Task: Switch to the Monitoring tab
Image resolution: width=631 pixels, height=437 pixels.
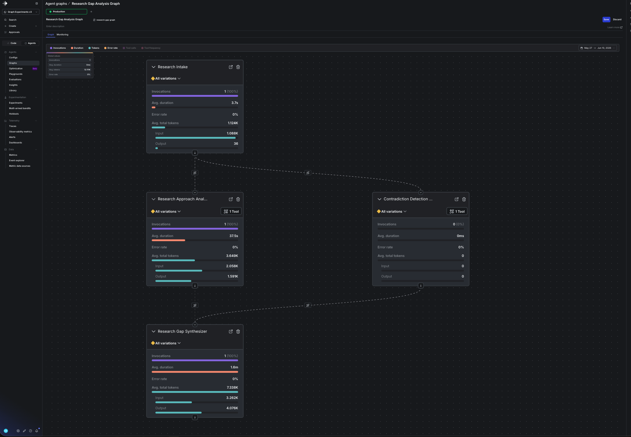Action: 62,35
